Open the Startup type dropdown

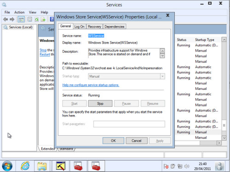click(x=126, y=76)
